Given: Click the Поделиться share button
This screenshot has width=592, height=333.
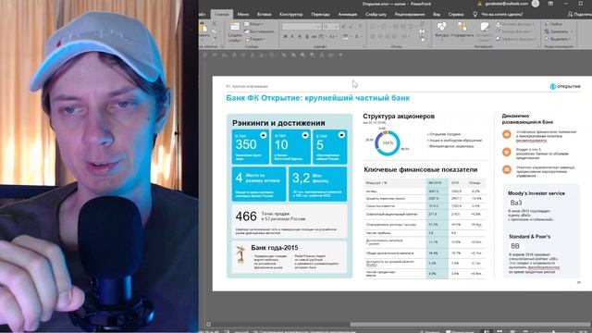Looking at the screenshot, I should click(580, 15).
